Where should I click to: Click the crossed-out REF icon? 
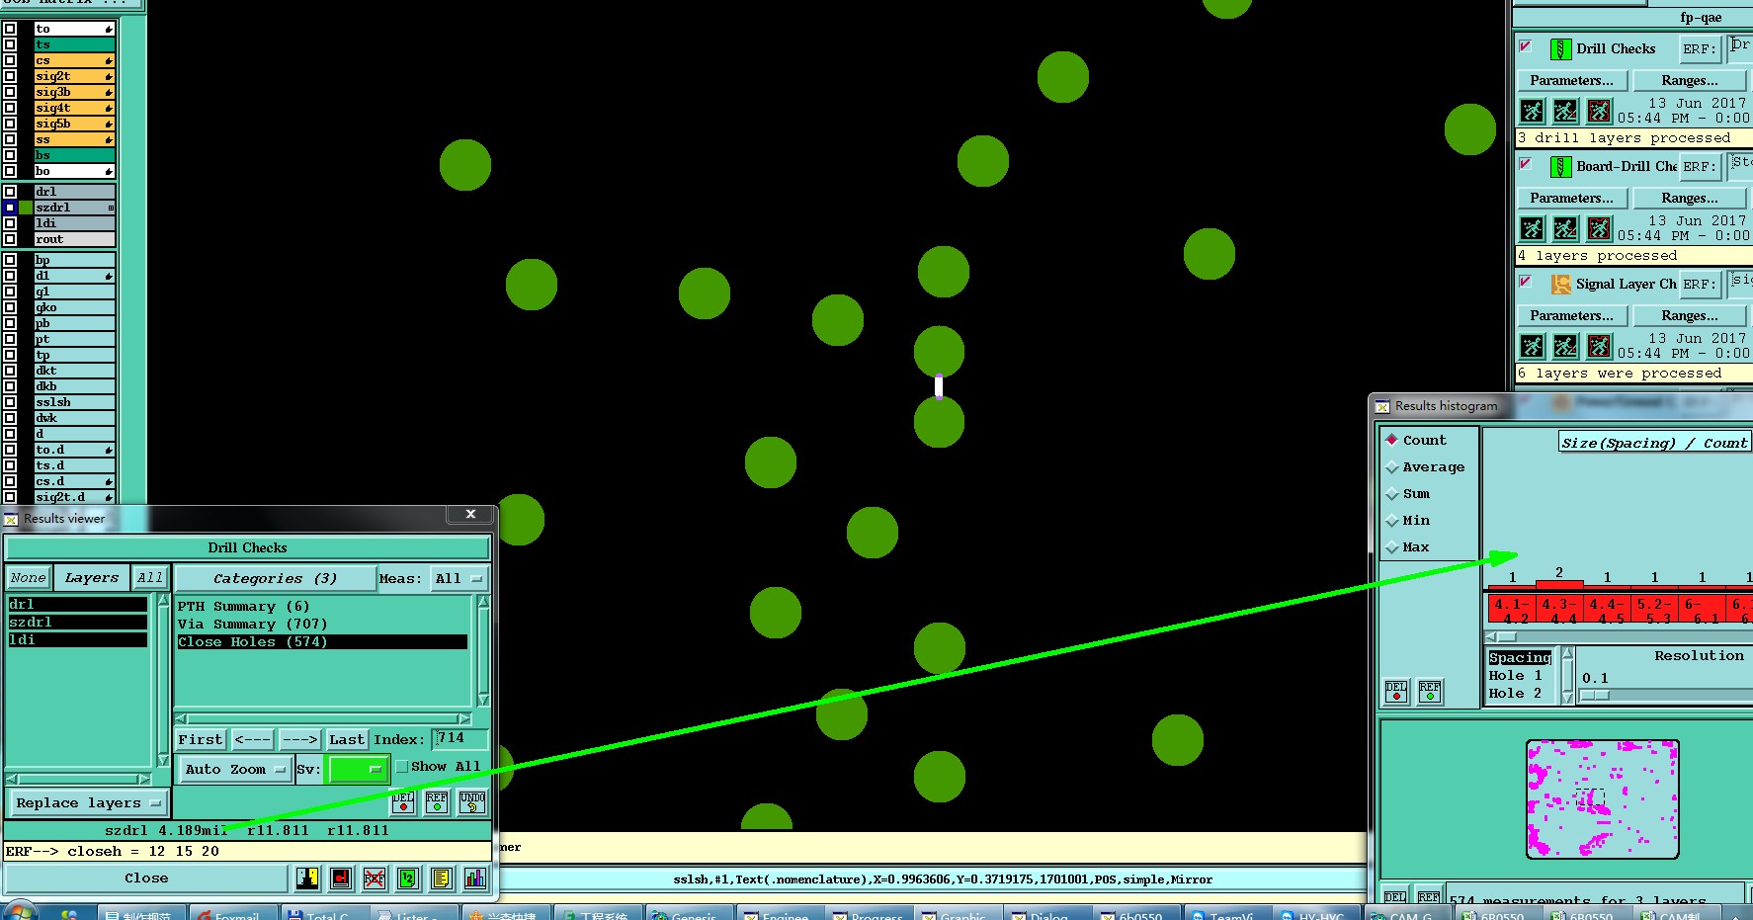(375, 878)
